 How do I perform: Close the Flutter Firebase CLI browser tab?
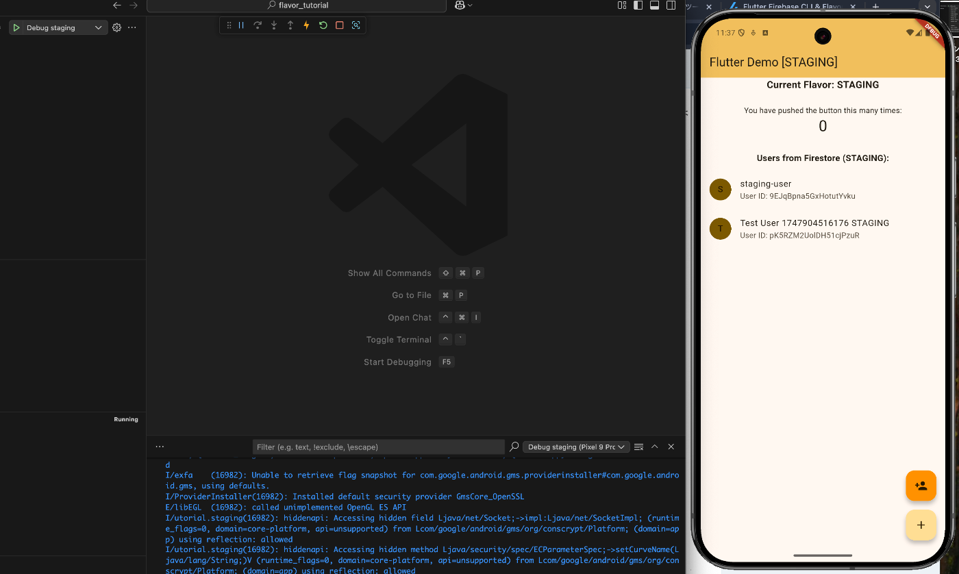tap(853, 6)
